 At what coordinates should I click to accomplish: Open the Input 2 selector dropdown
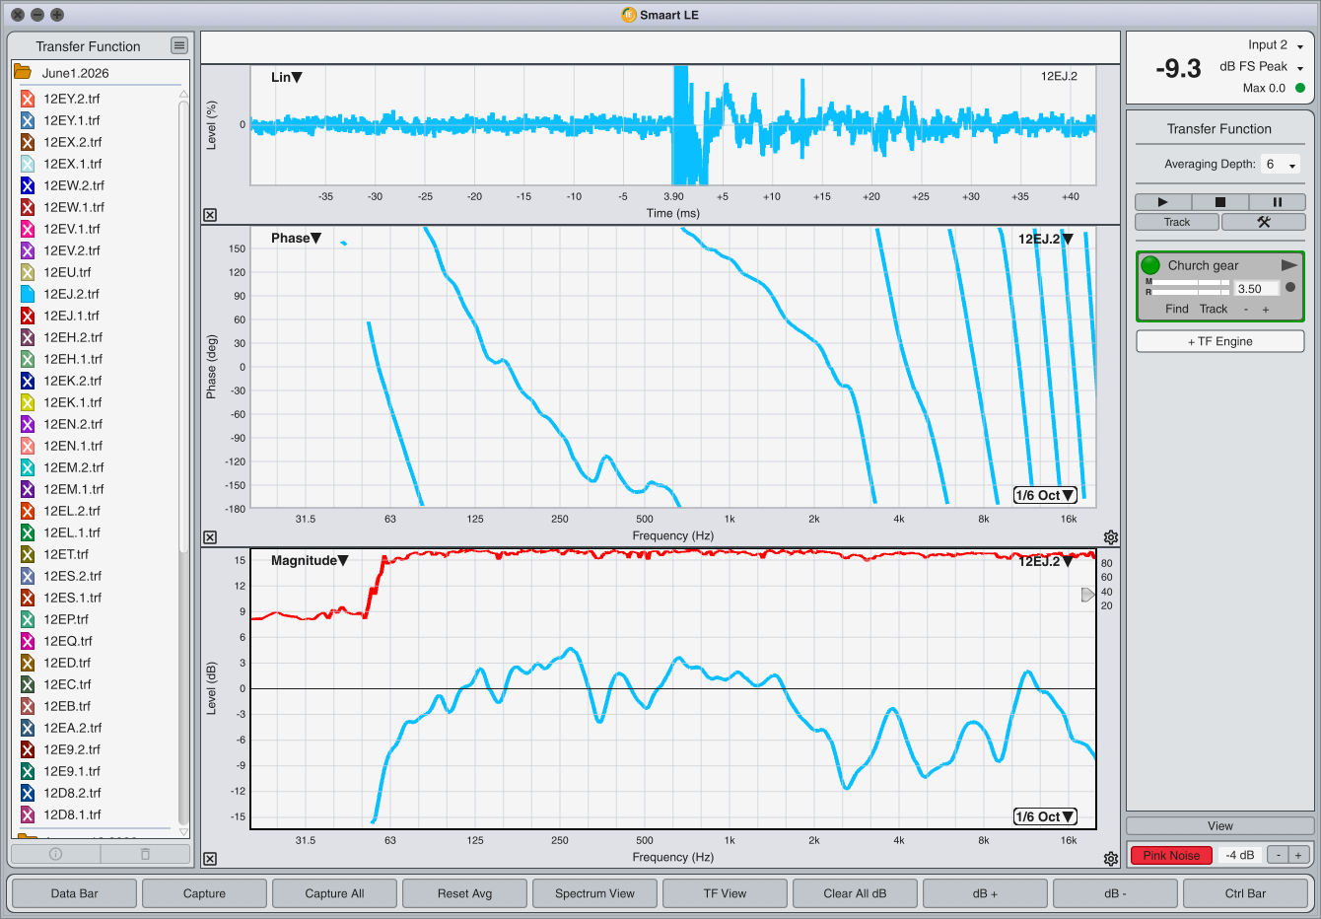click(1277, 45)
